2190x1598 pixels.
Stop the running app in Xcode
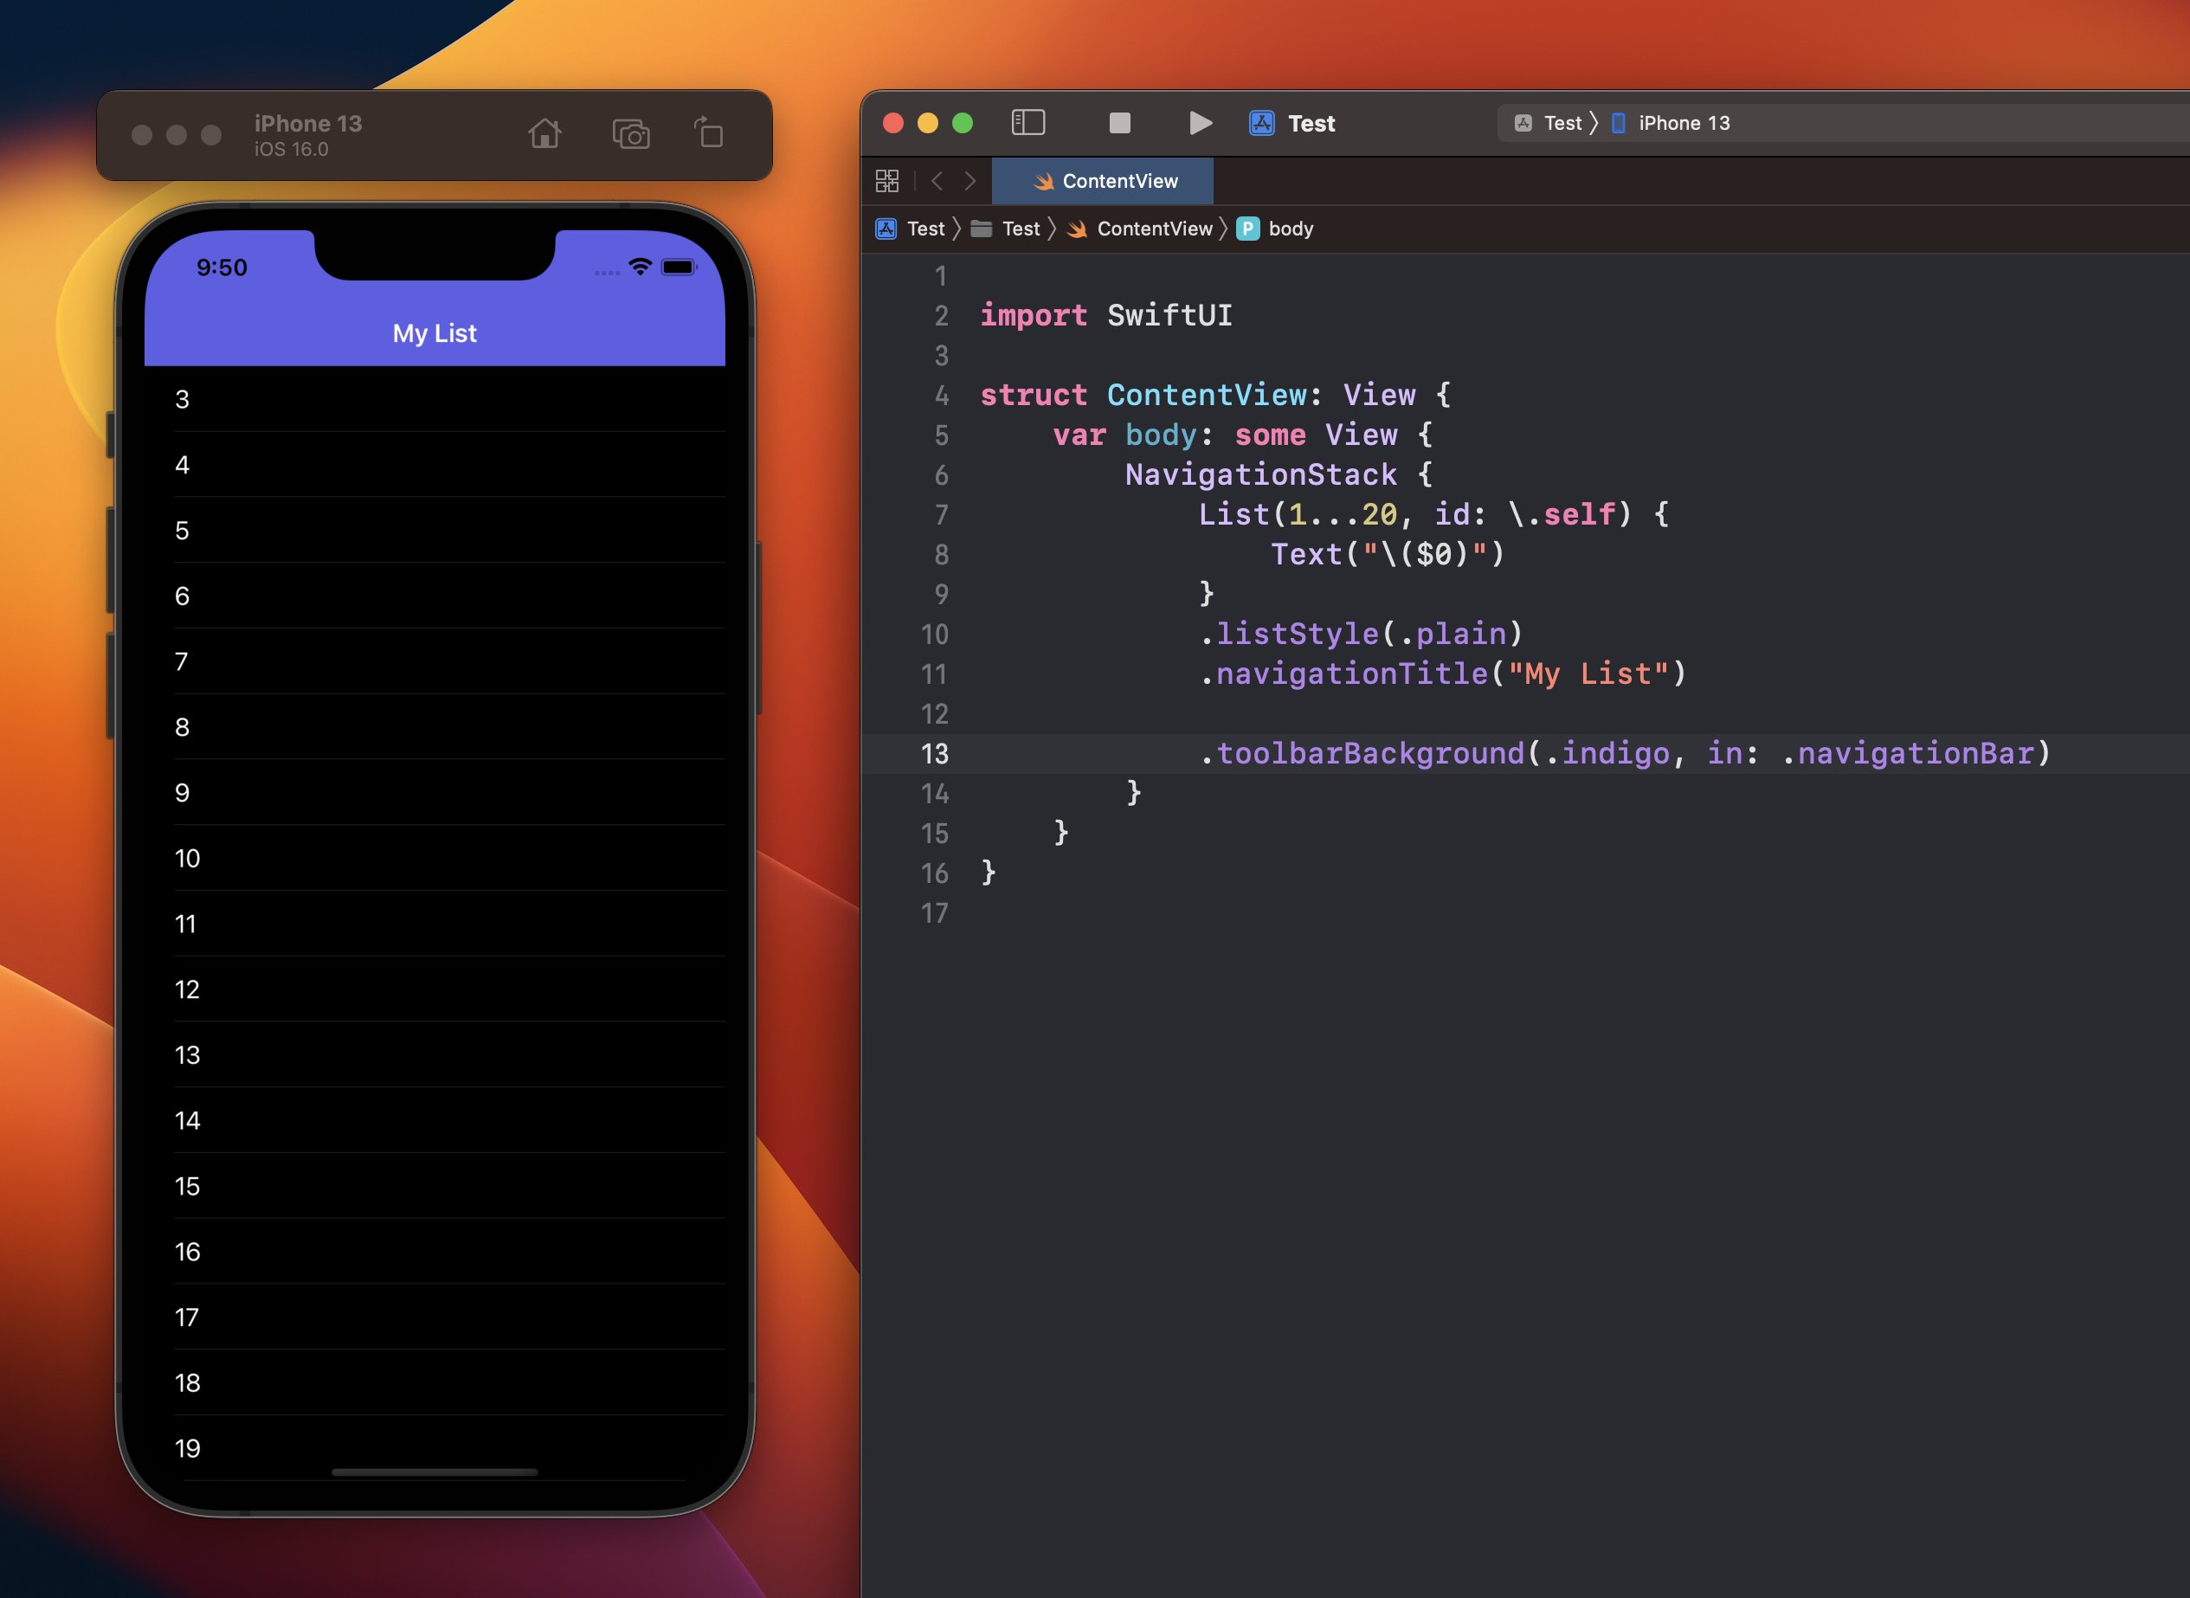1119,123
